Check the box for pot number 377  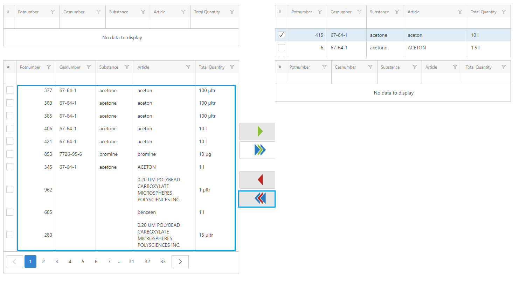(x=10, y=90)
